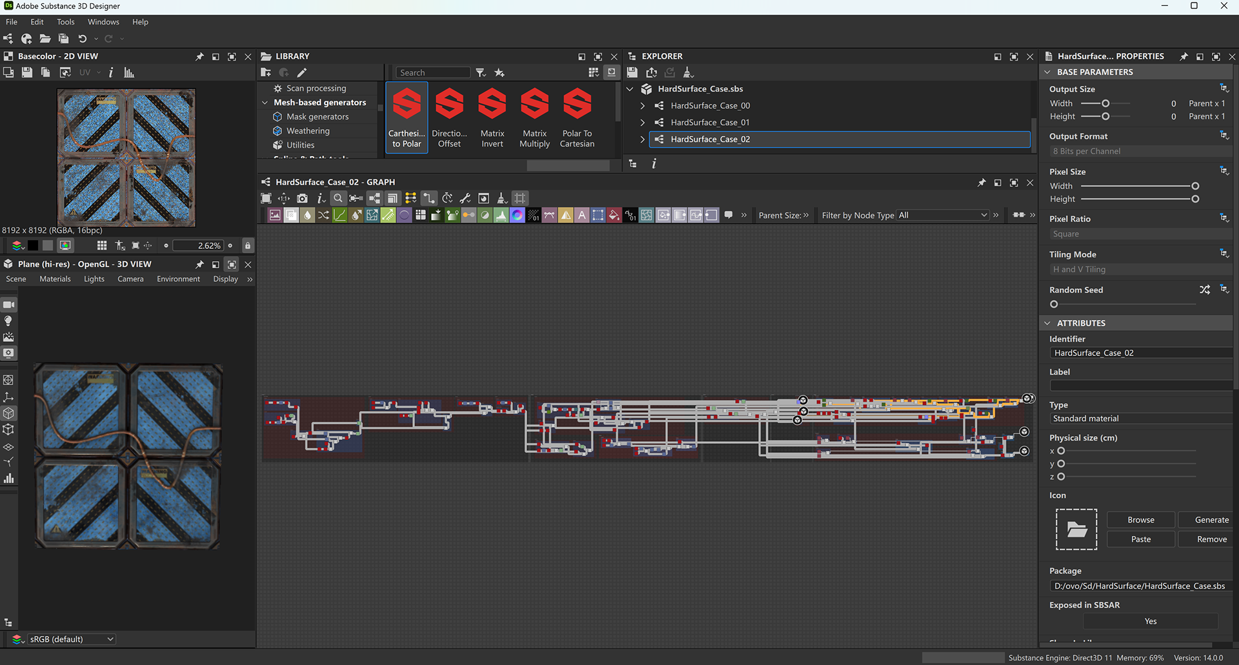Pin the Basecolor 2D VIEW panel
This screenshot has width=1239, height=665.
(x=199, y=57)
